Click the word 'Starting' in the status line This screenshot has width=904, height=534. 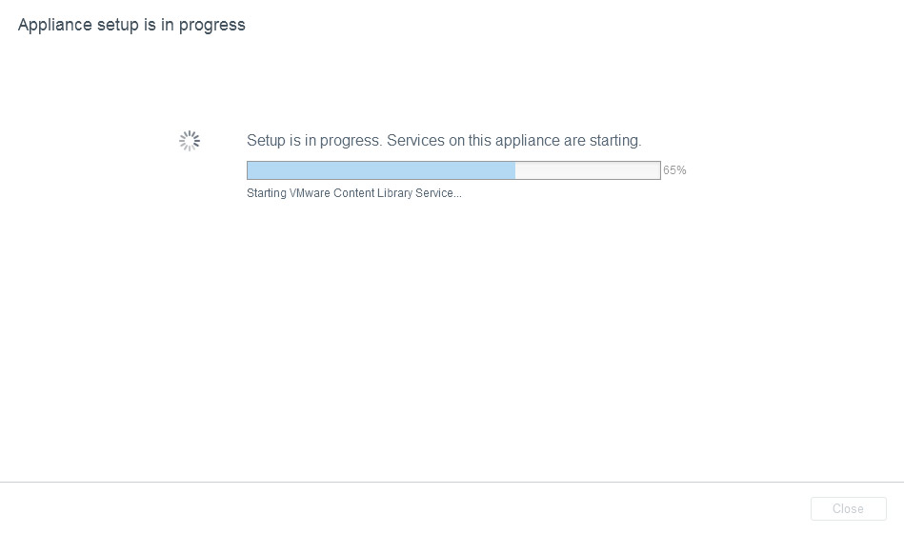pyautogui.click(x=266, y=193)
